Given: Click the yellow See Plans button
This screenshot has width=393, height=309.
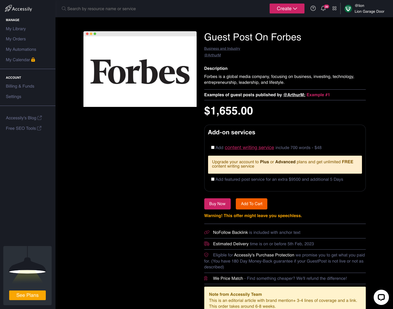Looking at the screenshot, I should tap(27, 295).
